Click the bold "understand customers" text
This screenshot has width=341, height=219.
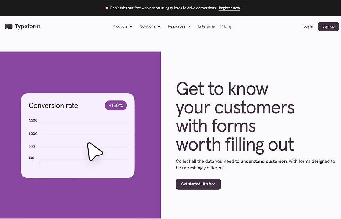264,161
